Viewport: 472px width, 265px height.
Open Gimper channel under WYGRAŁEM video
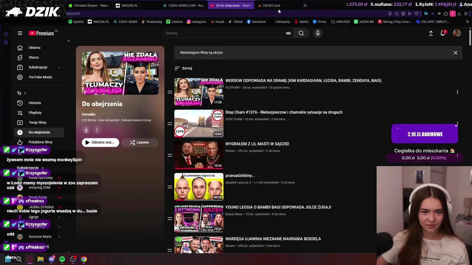tap(230, 151)
